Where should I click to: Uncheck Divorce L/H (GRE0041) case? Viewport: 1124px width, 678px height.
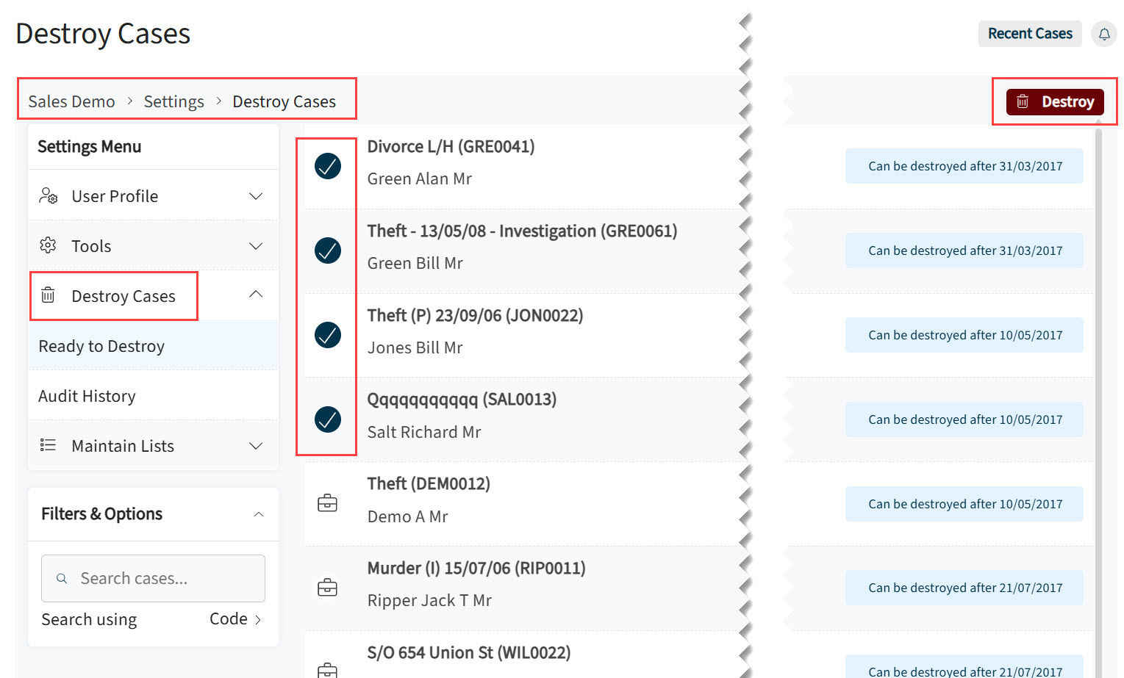coord(328,166)
